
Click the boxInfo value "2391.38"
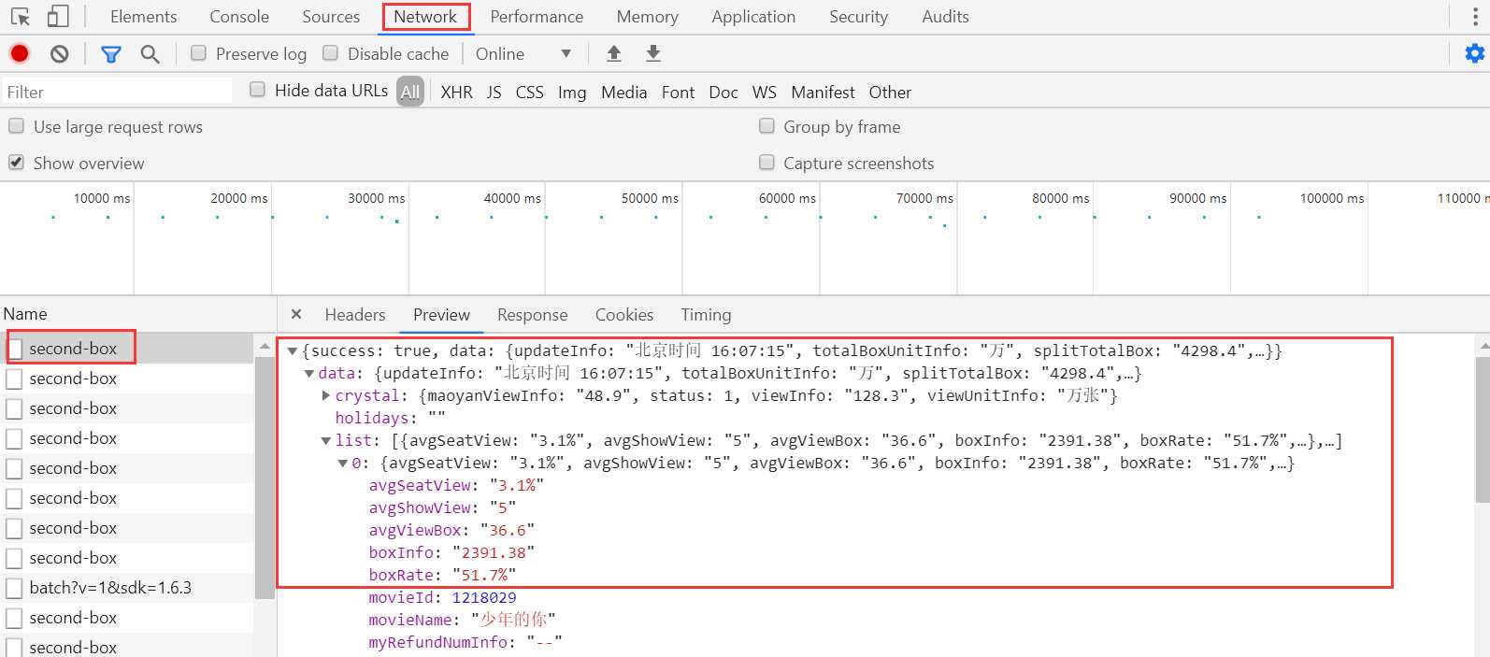(x=494, y=553)
